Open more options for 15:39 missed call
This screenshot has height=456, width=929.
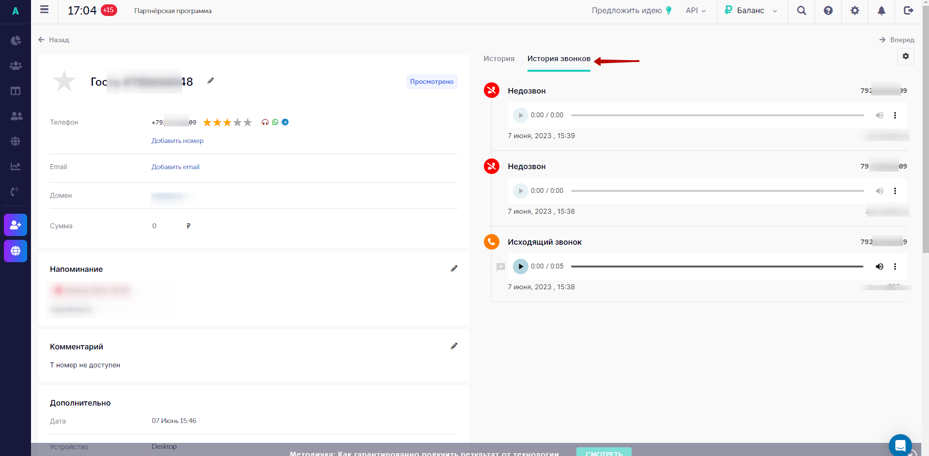[x=895, y=115]
